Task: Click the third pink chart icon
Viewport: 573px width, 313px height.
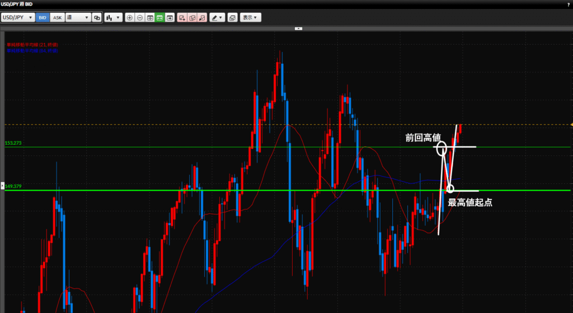Action: coord(202,17)
